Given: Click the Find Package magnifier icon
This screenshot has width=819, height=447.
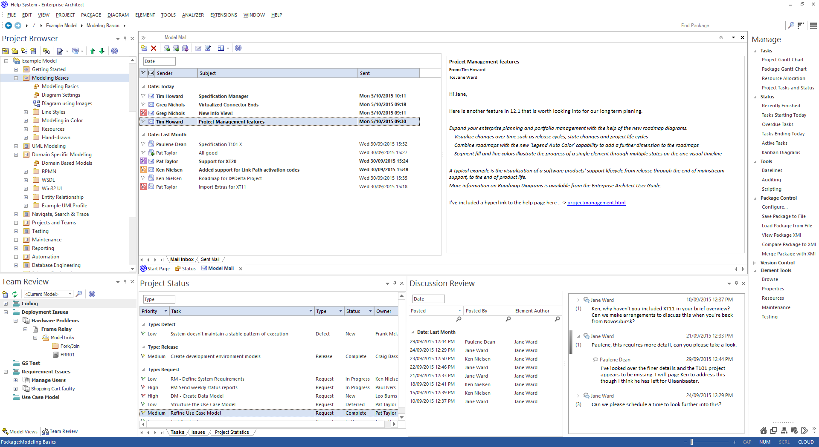Looking at the screenshot, I should (791, 26).
